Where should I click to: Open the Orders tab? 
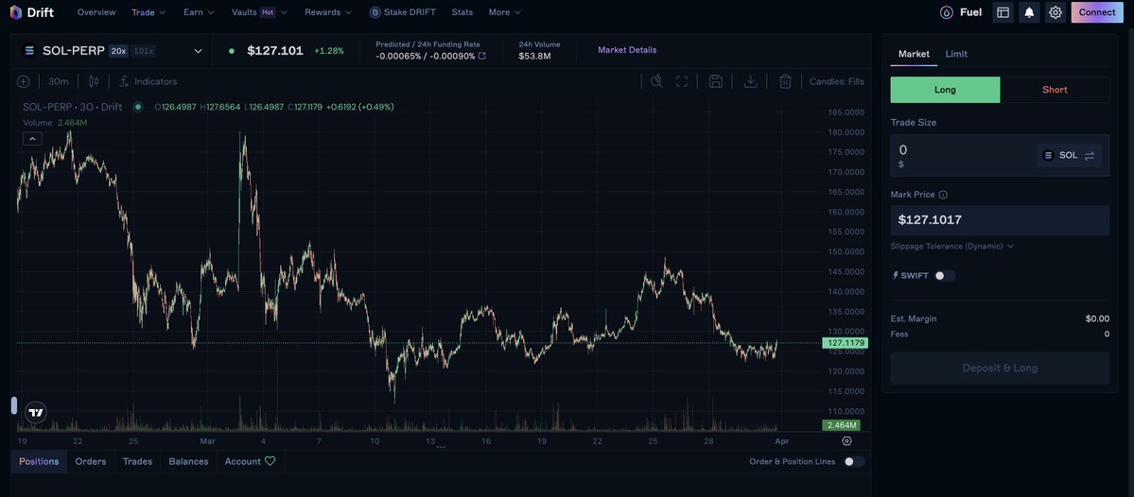click(91, 461)
